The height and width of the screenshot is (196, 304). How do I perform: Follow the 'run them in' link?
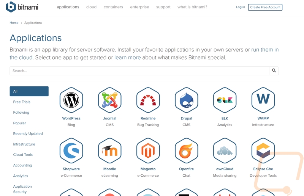[265, 50]
